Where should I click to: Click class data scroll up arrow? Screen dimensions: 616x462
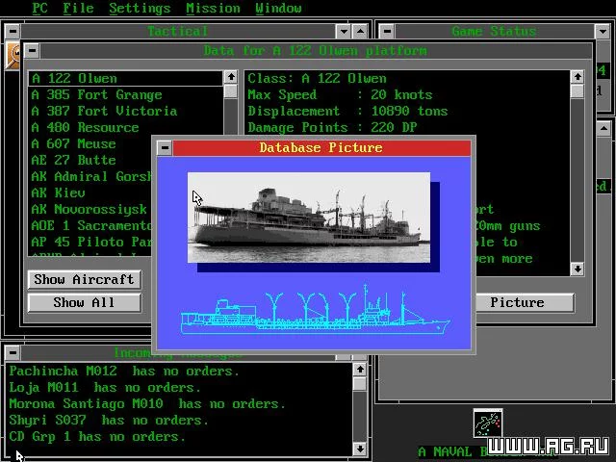click(577, 77)
